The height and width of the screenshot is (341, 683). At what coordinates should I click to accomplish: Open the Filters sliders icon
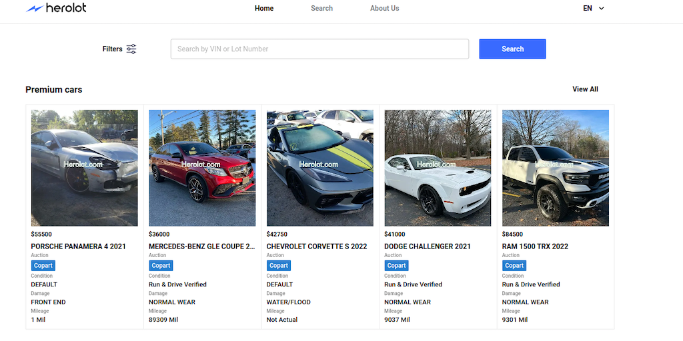131,49
